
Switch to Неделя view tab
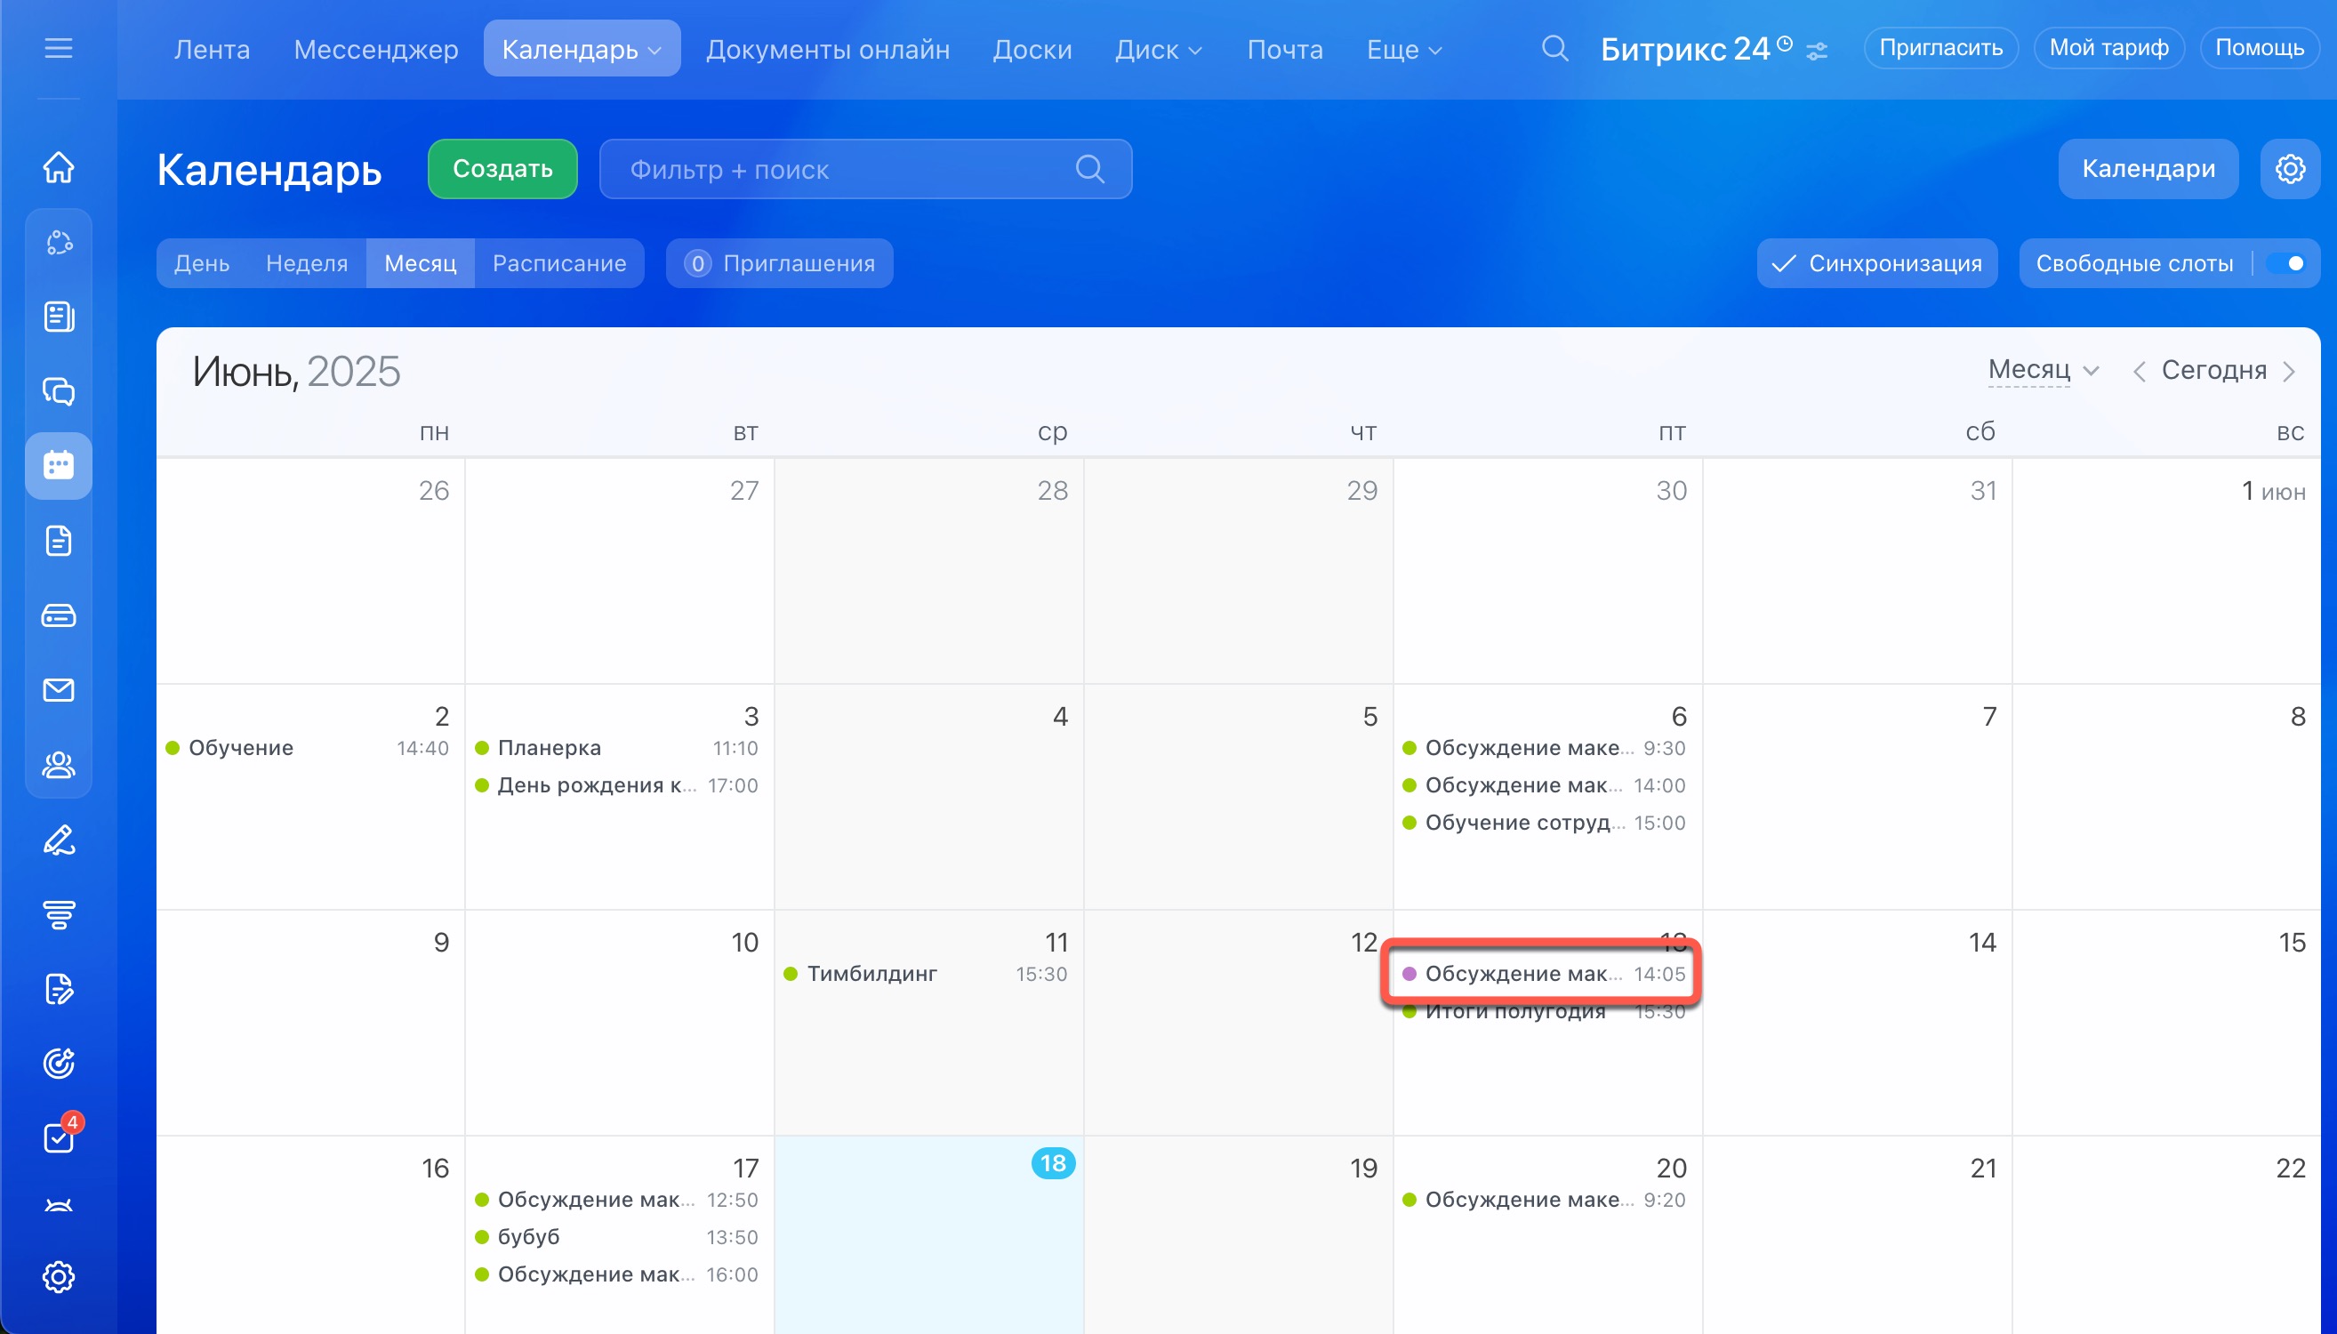307,264
